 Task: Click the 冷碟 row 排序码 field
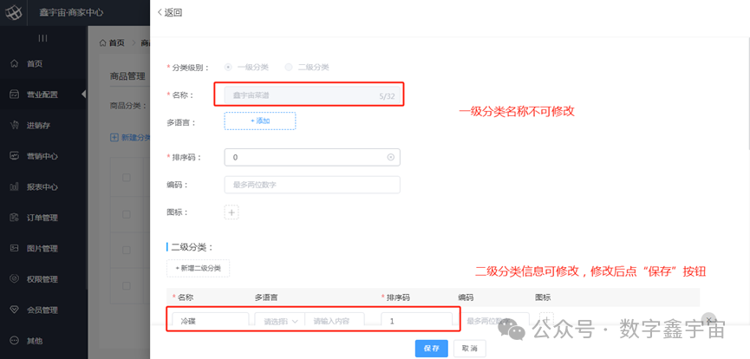pyautogui.click(x=416, y=321)
